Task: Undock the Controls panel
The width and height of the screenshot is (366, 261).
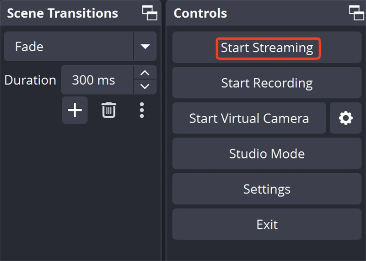Action: (356, 13)
